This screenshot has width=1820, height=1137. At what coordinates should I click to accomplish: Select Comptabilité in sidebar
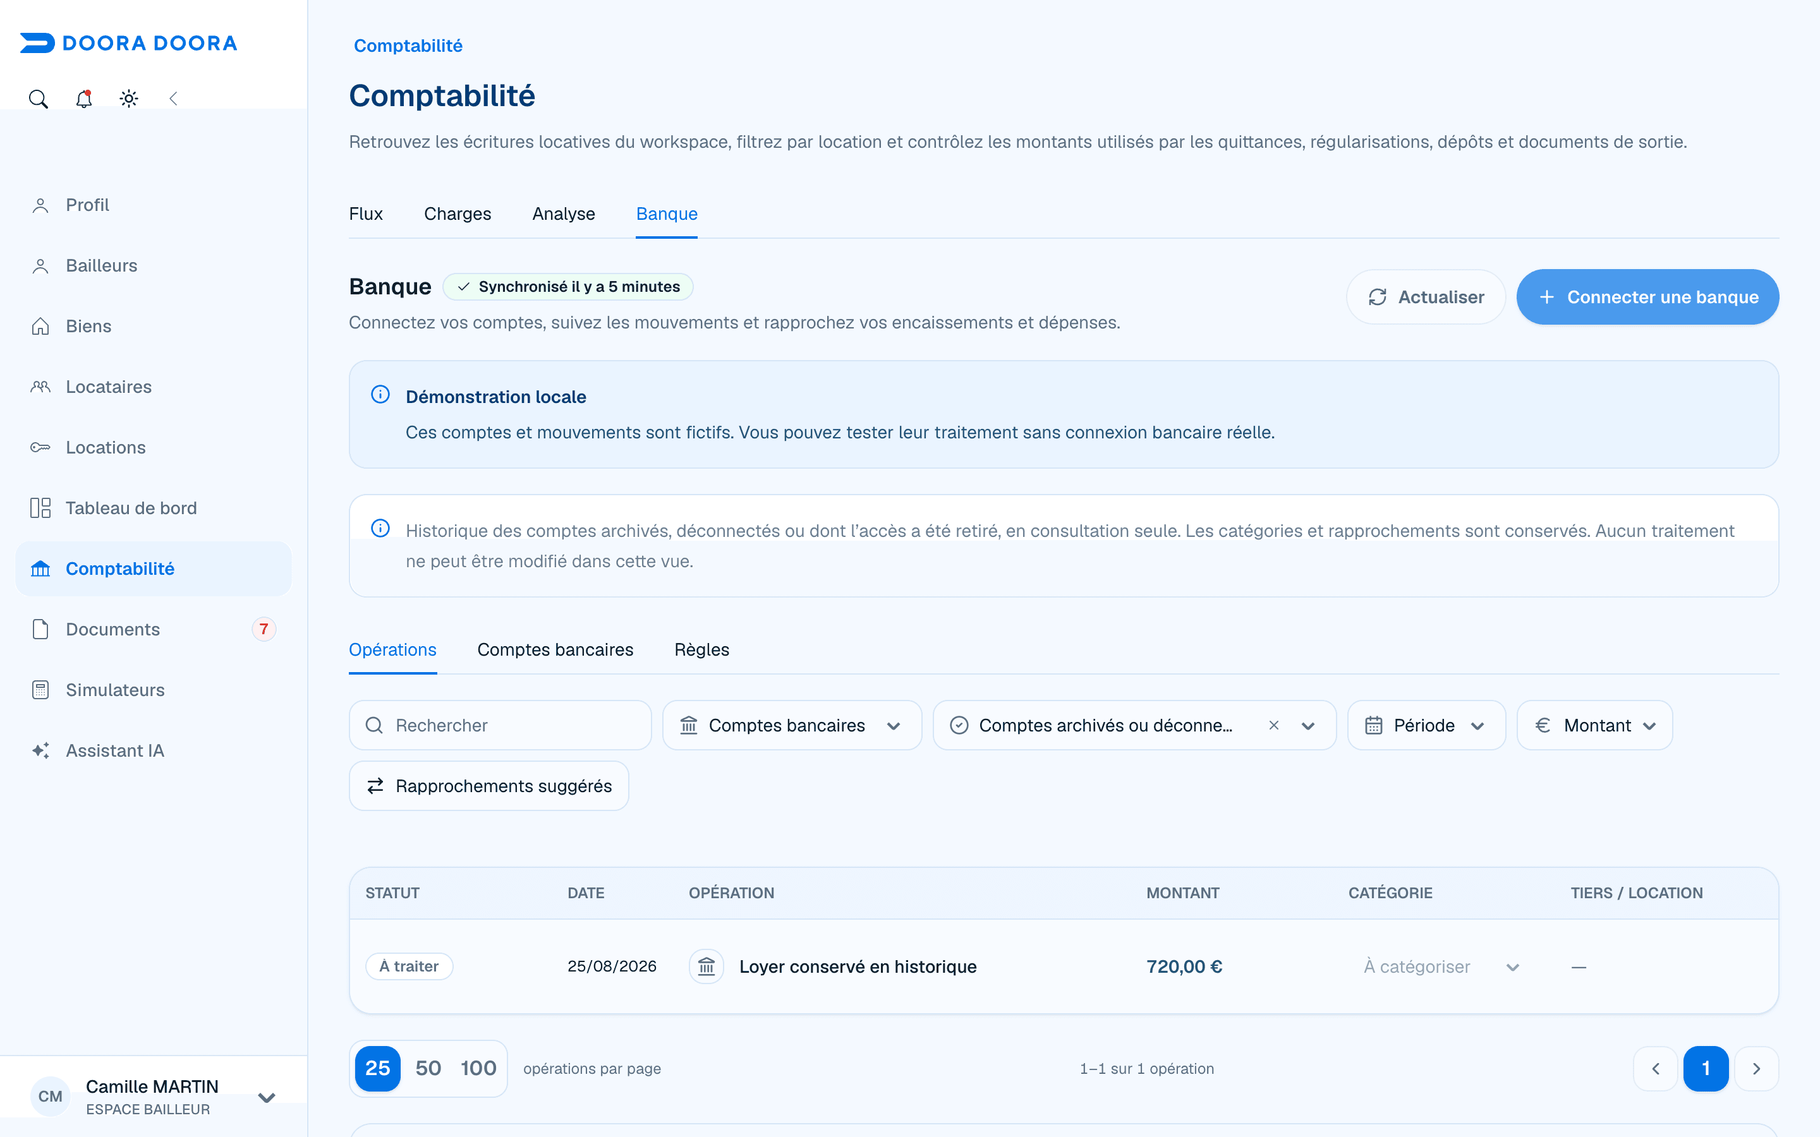154,568
